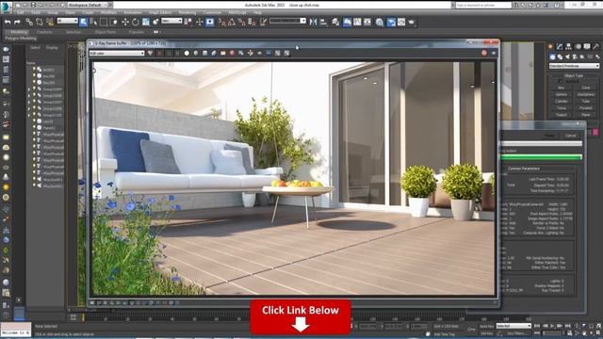Click red stop rendering icon in frame buffer
The height and width of the screenshot is (339, 603).
click(x=484, y=53)
